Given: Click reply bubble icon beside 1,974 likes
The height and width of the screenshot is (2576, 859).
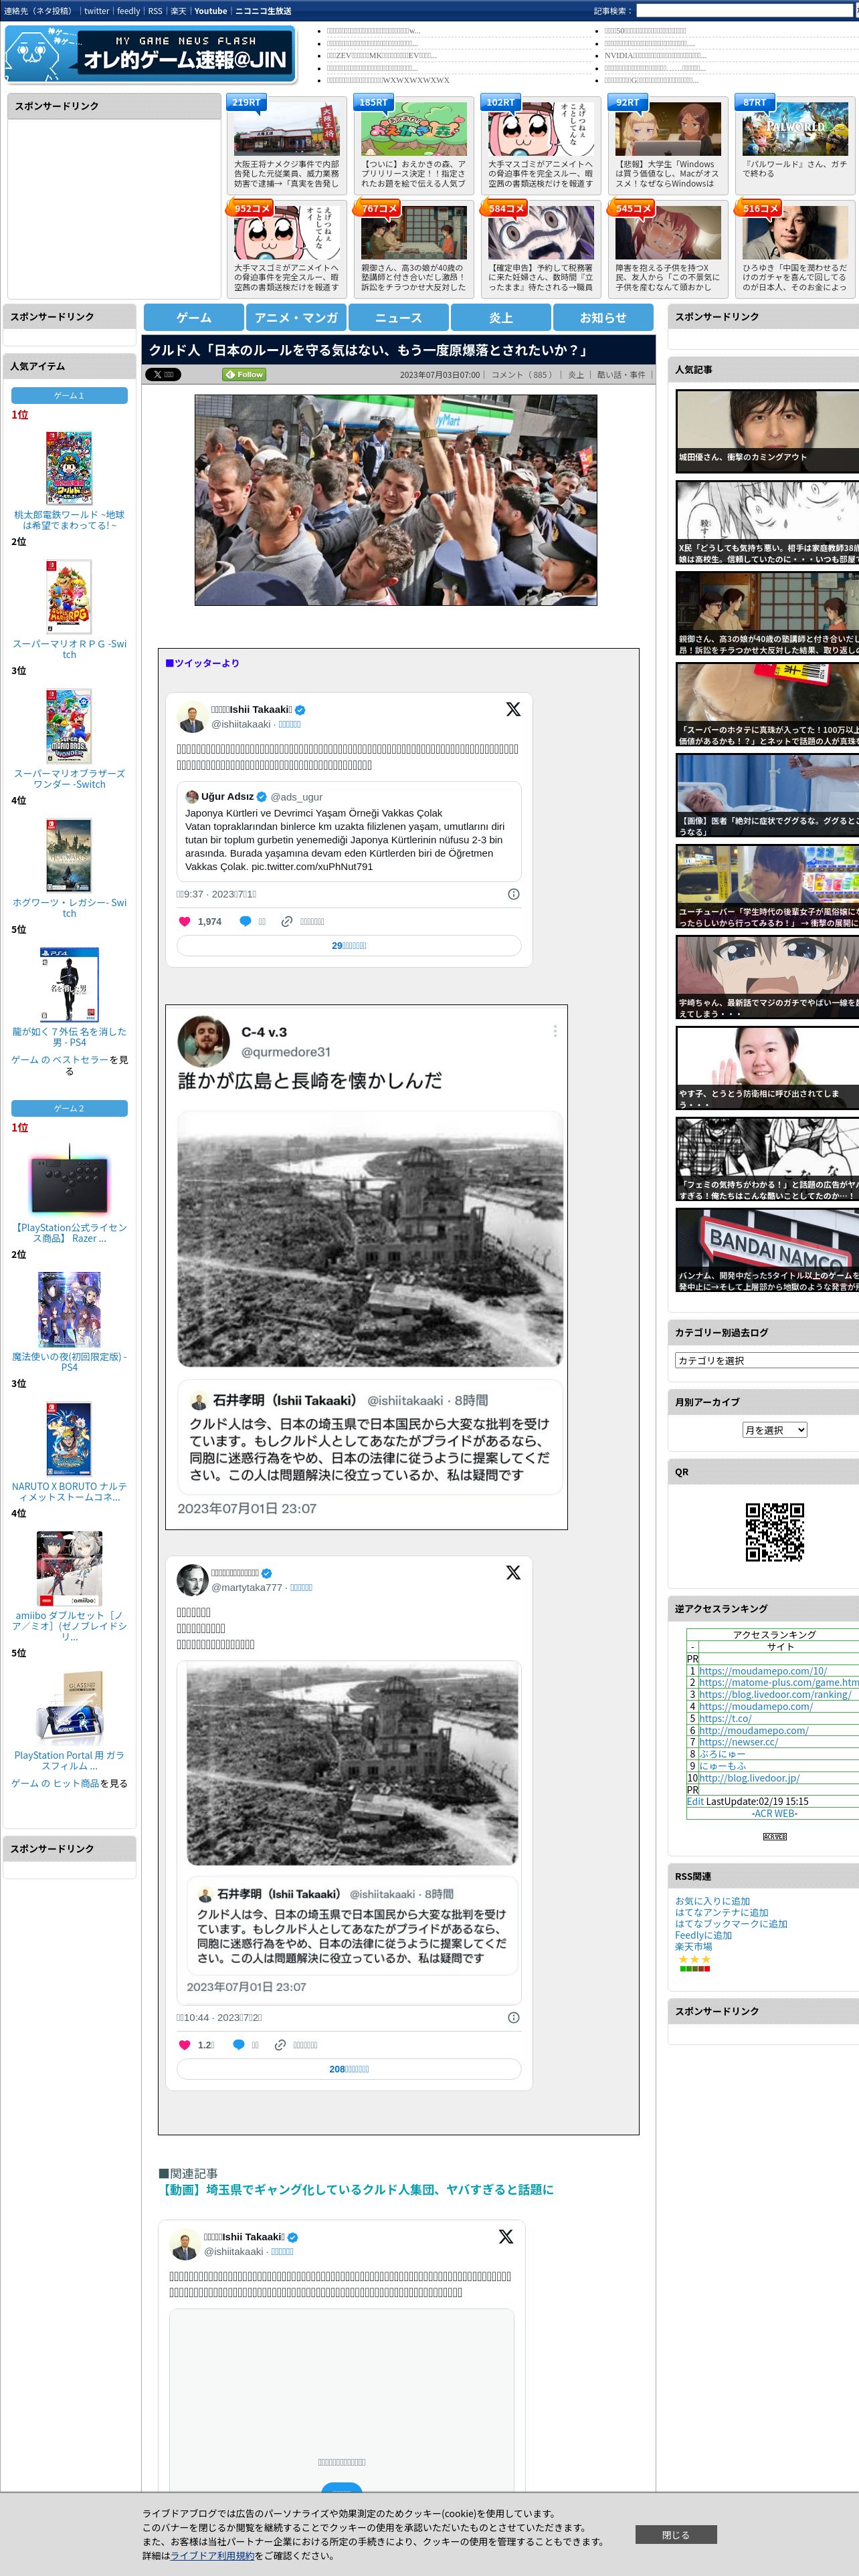Looking at the screenshot, I should pyautogui.click(x=245, y=921).
